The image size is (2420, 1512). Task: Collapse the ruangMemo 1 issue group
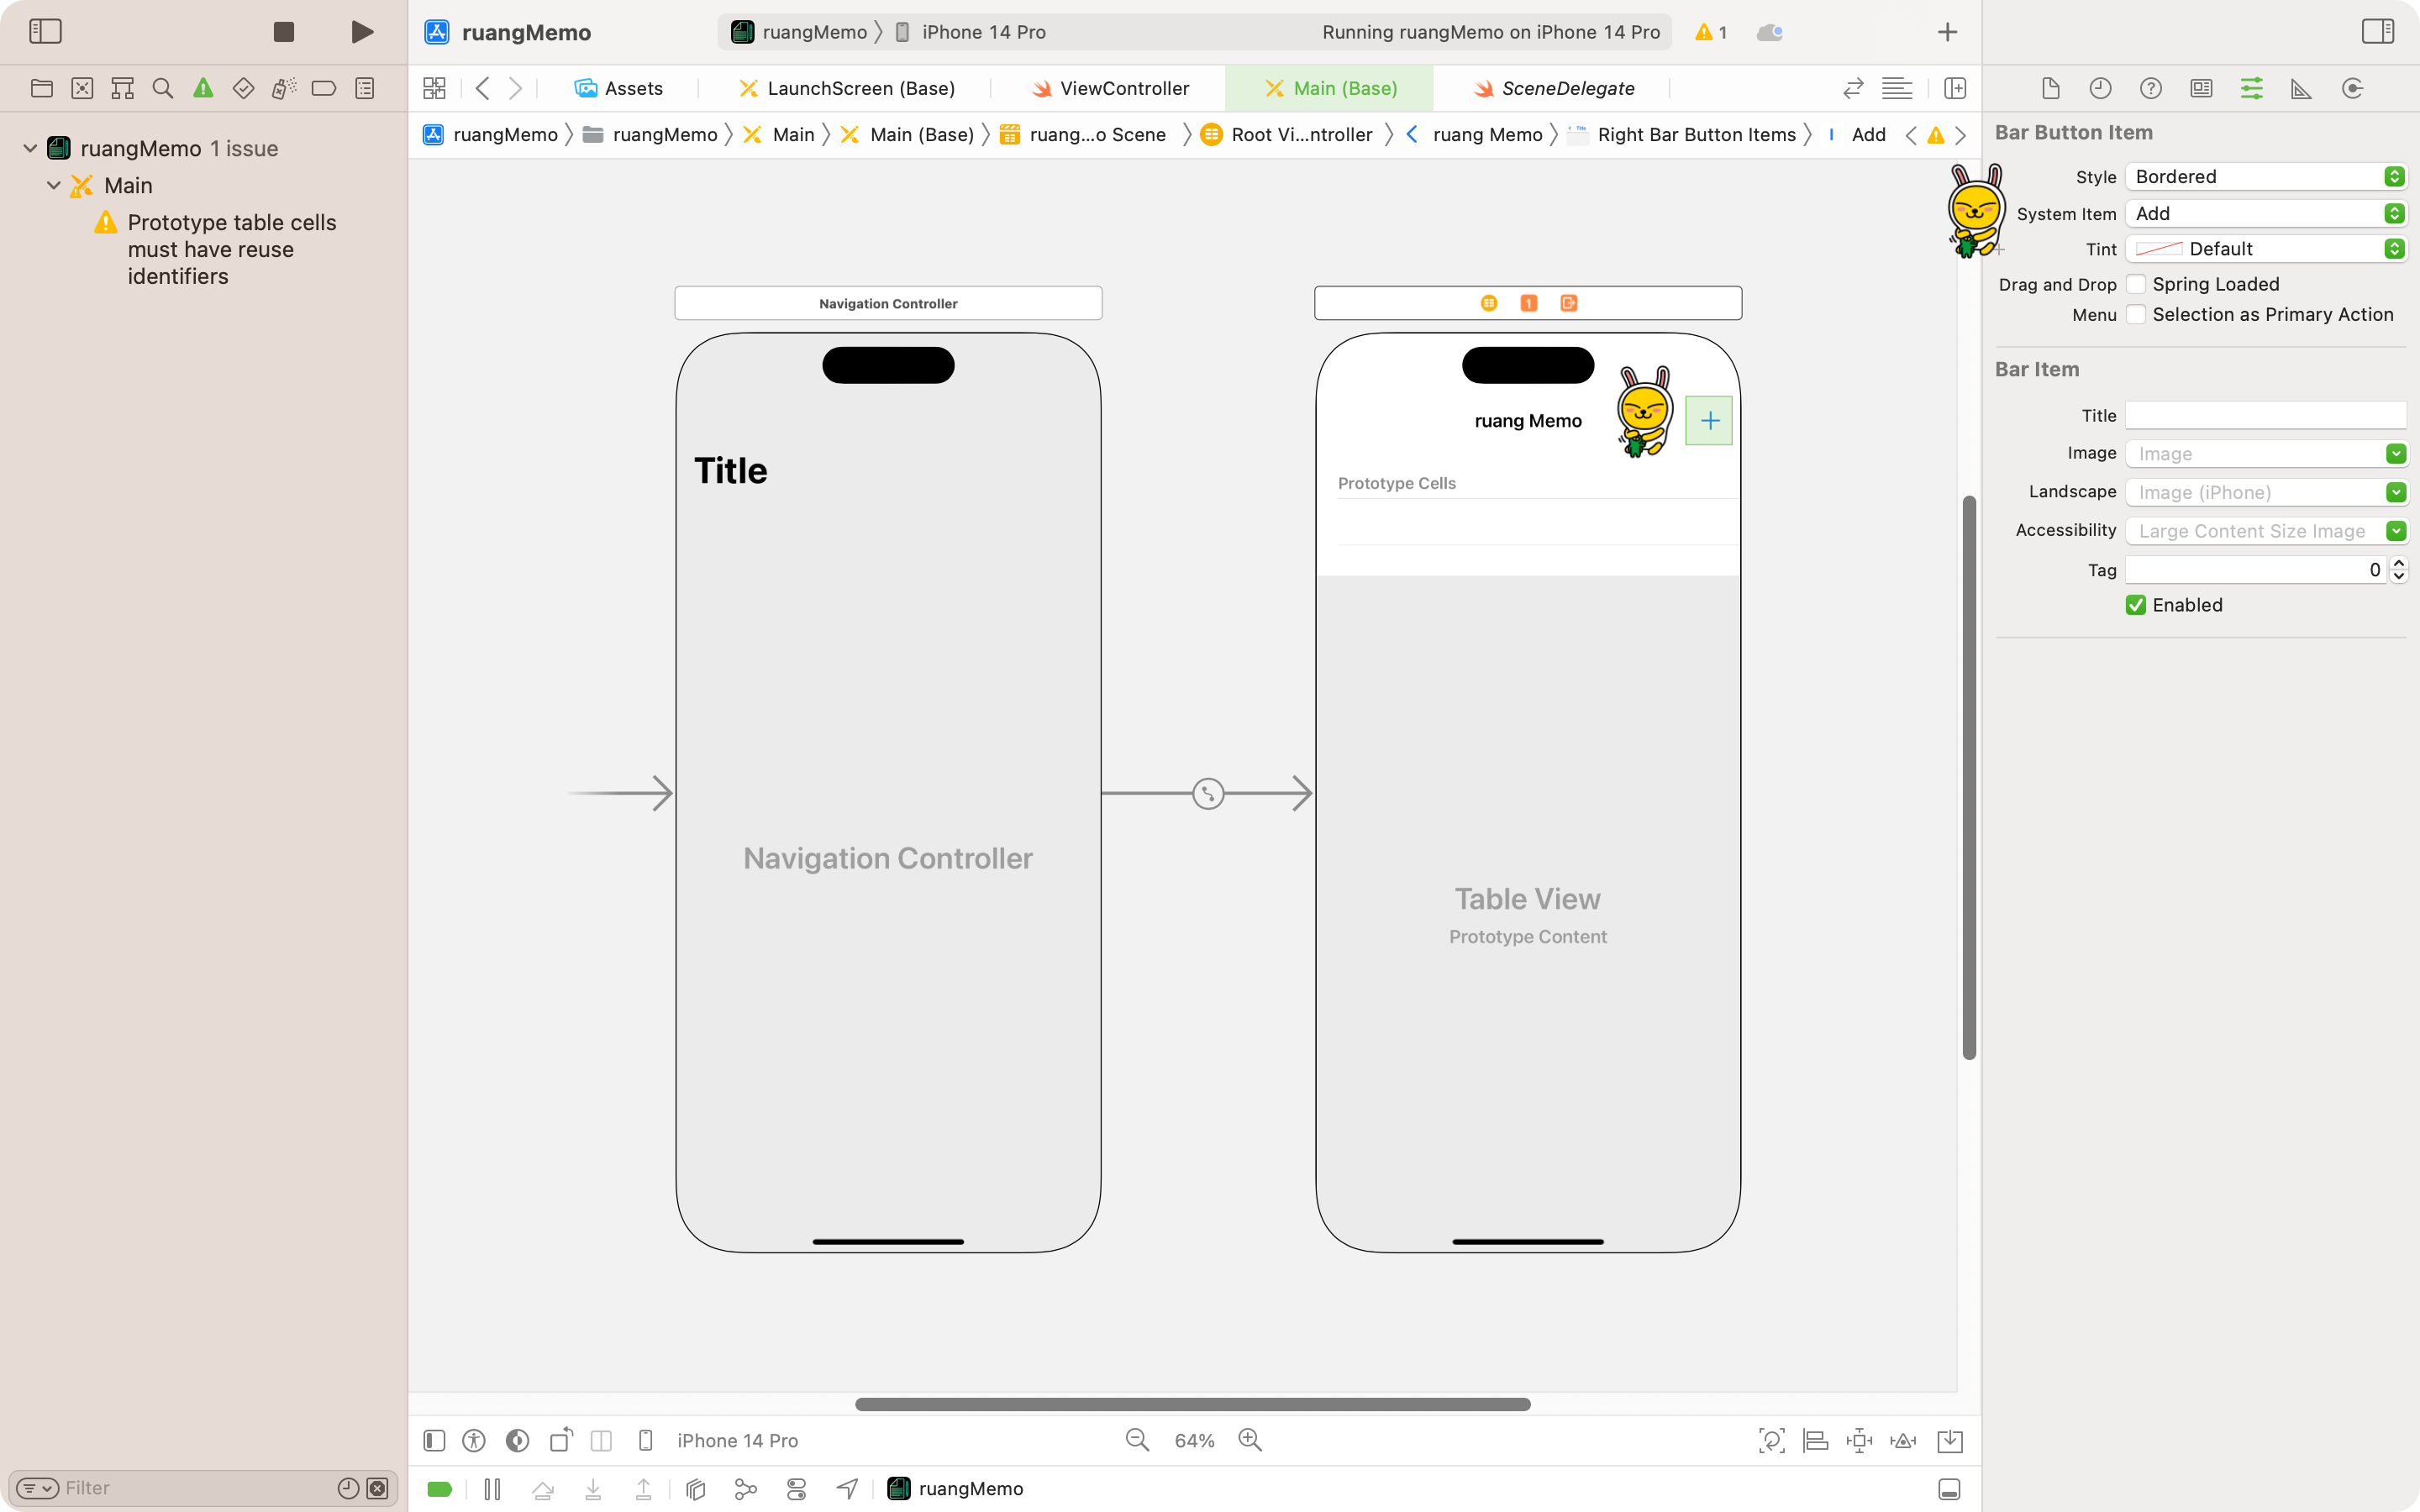pyautogui.click(x=30, y=148)
